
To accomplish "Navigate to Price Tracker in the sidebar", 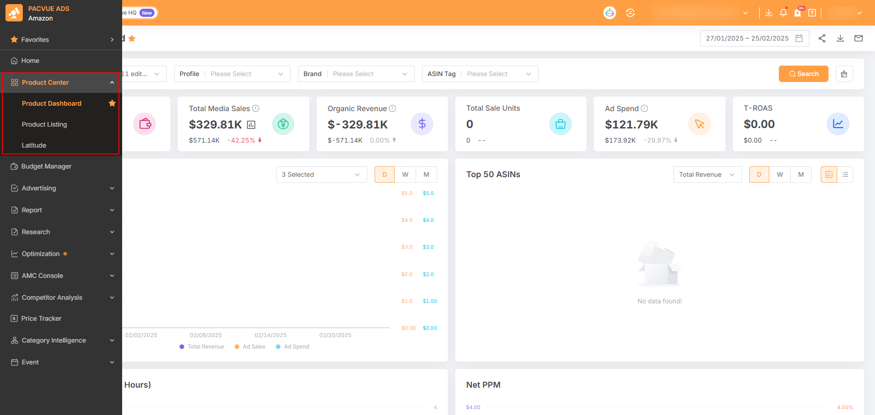I will point(41,318).
